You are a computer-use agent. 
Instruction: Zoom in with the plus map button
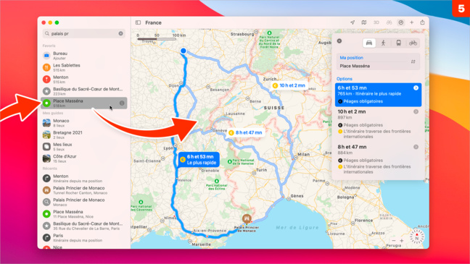click(402, 241)
